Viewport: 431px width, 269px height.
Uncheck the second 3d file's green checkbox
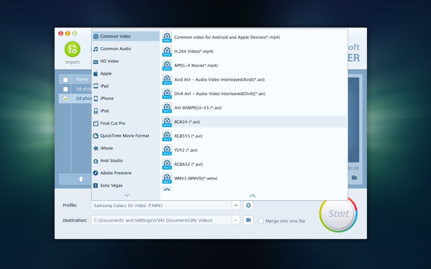tap(65, 98)
